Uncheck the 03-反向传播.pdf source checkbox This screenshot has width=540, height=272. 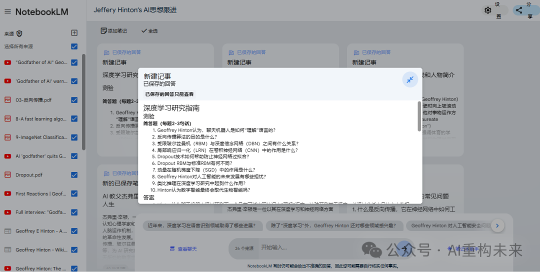pos(74,100)
